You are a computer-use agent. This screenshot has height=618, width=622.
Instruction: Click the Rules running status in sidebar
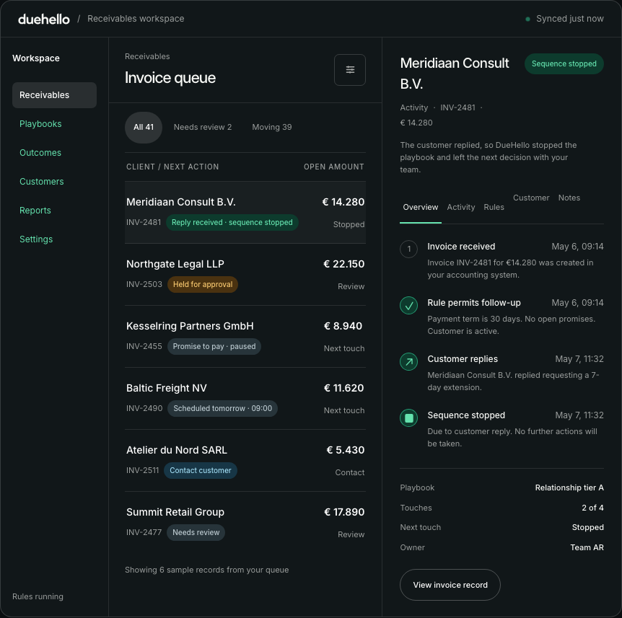tap(38, 596)
